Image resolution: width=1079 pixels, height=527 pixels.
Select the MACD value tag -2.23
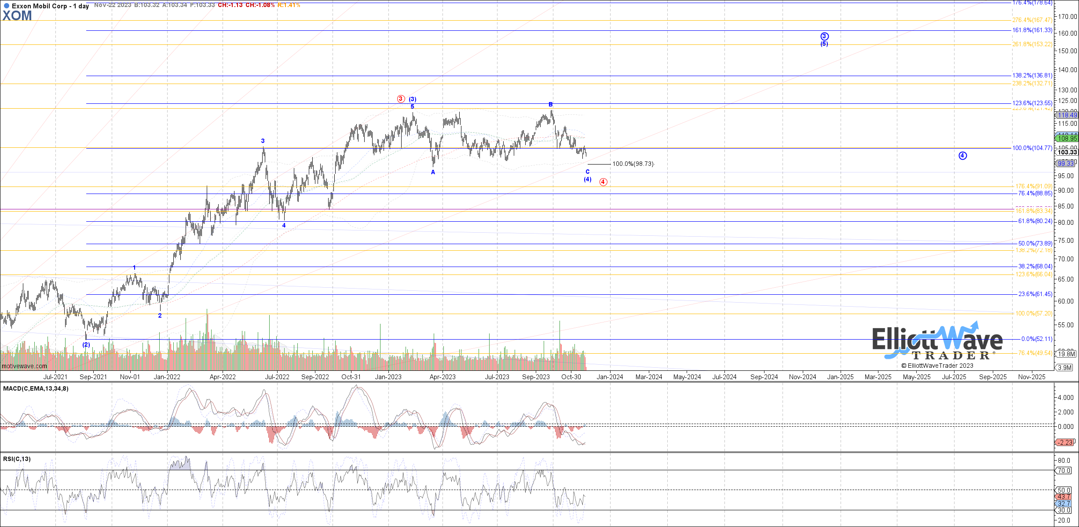[1065, 442]
